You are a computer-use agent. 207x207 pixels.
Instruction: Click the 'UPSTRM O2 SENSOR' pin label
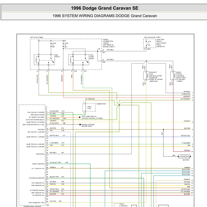37,178
